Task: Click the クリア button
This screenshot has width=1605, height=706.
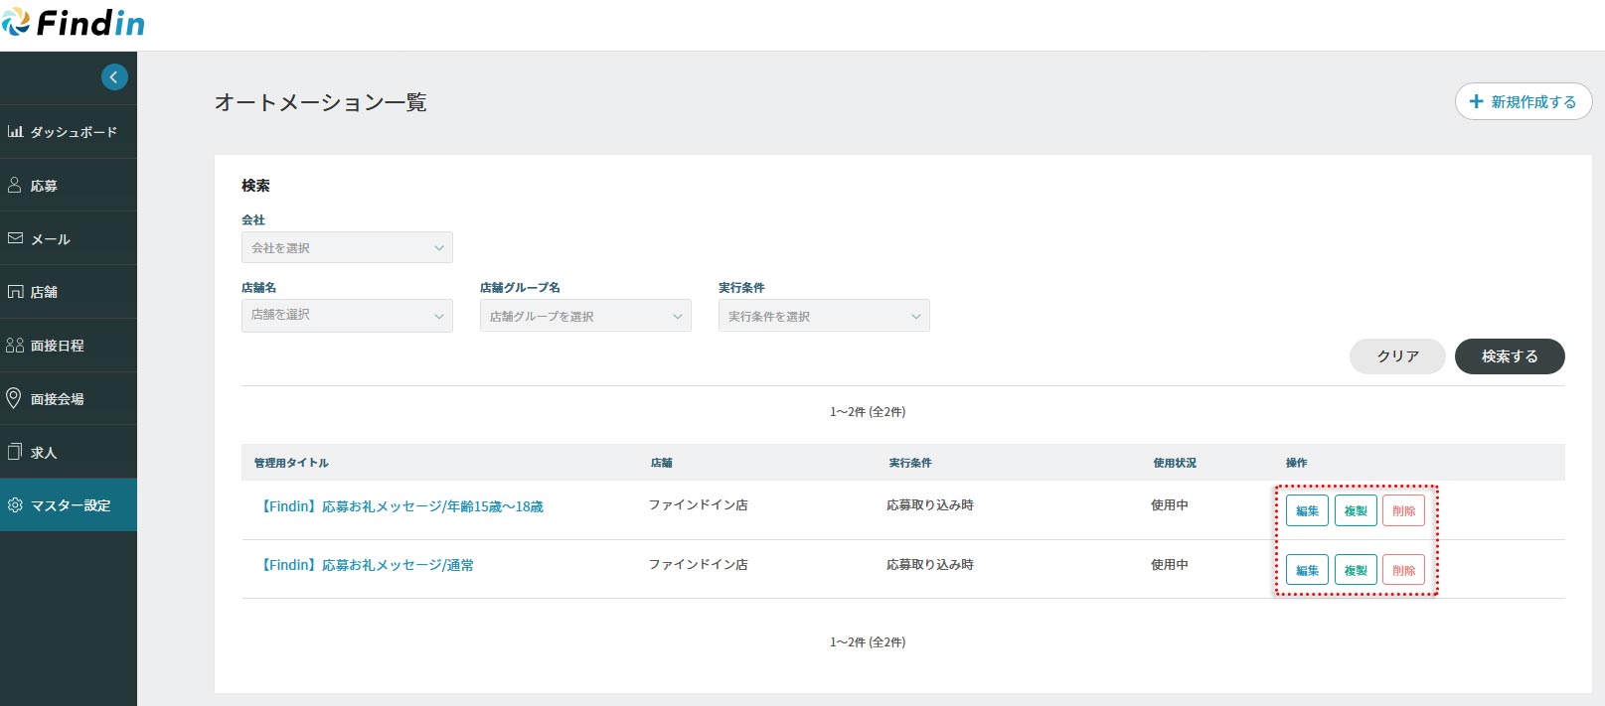Action: 1396,356
